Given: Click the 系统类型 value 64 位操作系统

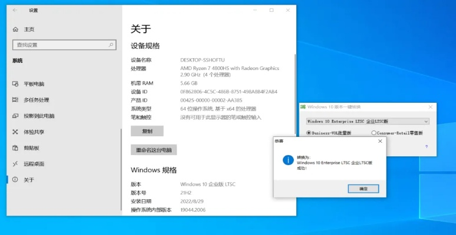Looking at the screenshot, I should click(x=218, y=109).
